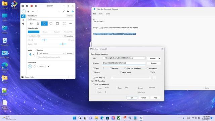Image resolution: width=215 pixels, height=121 pixels.
Task: Open URL history dropdown in clone dialog
Action: [x=144, y=58]
